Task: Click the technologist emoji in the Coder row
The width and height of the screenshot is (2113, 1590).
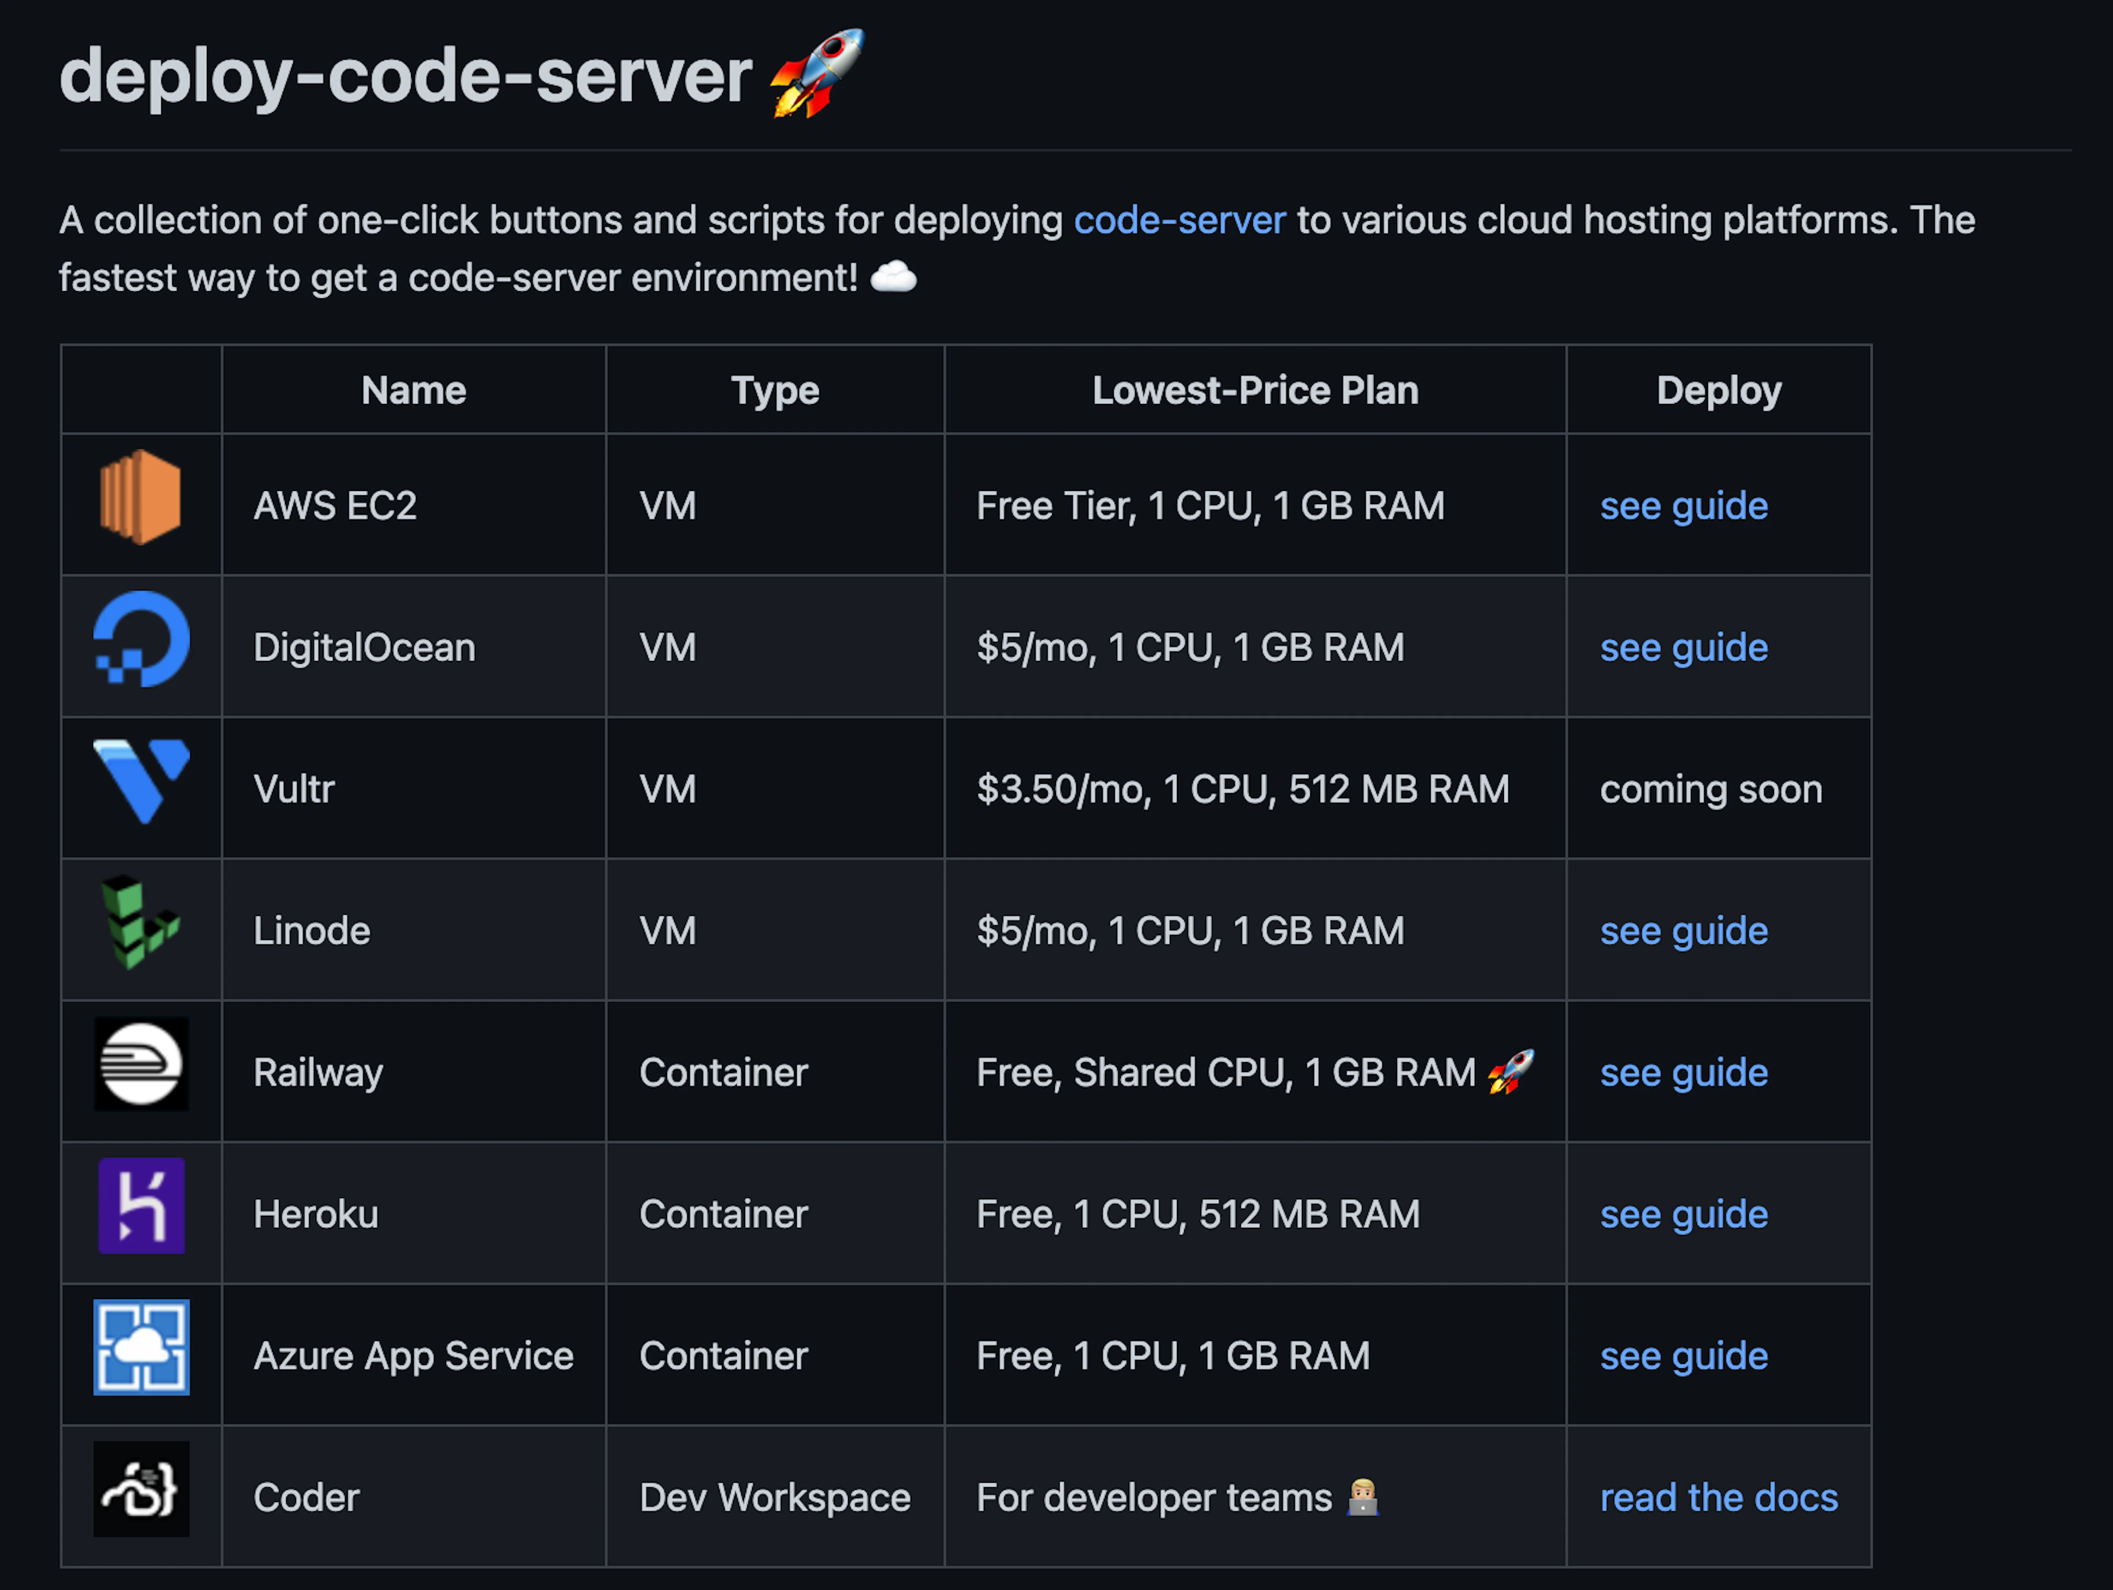Action: (1363, 1498)
